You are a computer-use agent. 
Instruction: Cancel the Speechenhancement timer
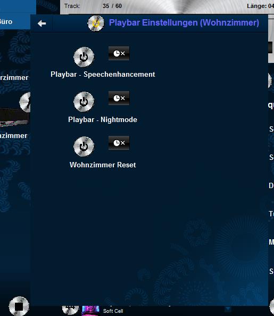pyautogui.click(x=119, y=53)
